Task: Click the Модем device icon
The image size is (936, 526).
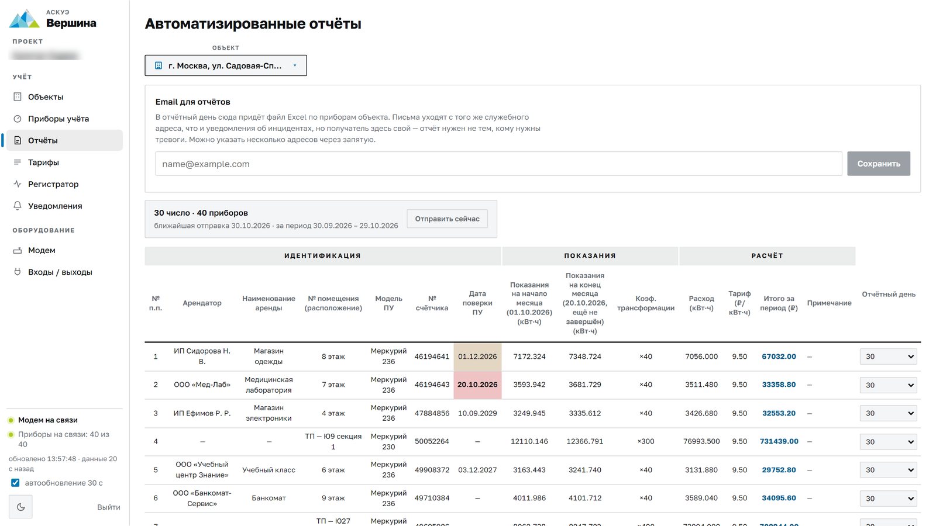Action: point(18,250)
